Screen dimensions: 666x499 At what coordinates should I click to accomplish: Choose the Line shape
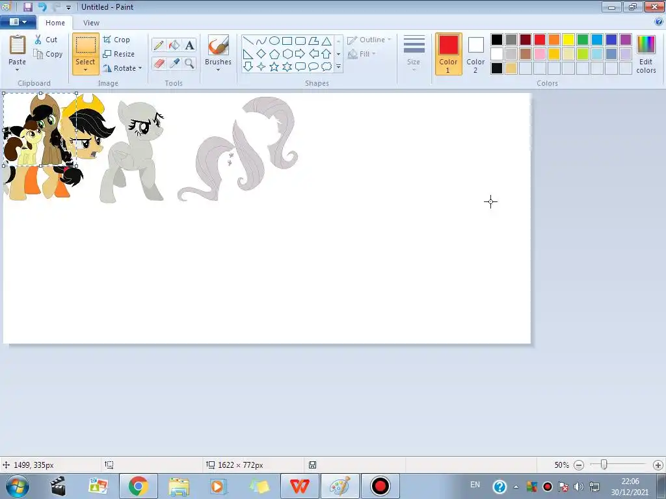pos(248,41)
